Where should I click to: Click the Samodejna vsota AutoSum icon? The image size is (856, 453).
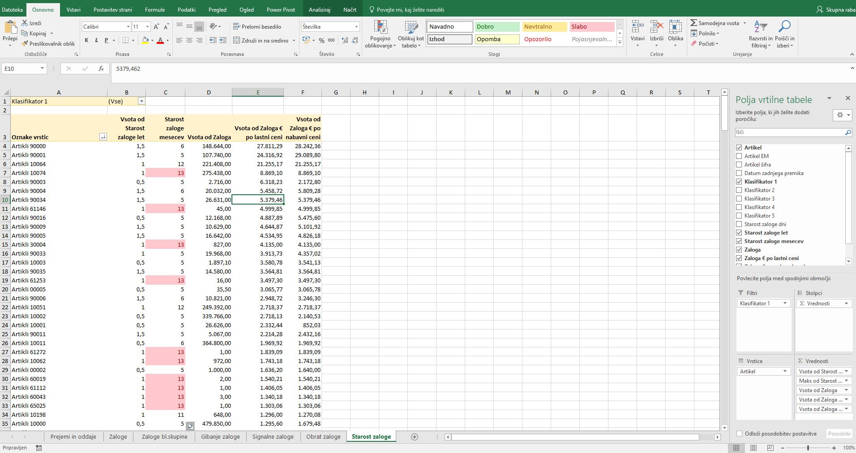(x=693, y=23)
